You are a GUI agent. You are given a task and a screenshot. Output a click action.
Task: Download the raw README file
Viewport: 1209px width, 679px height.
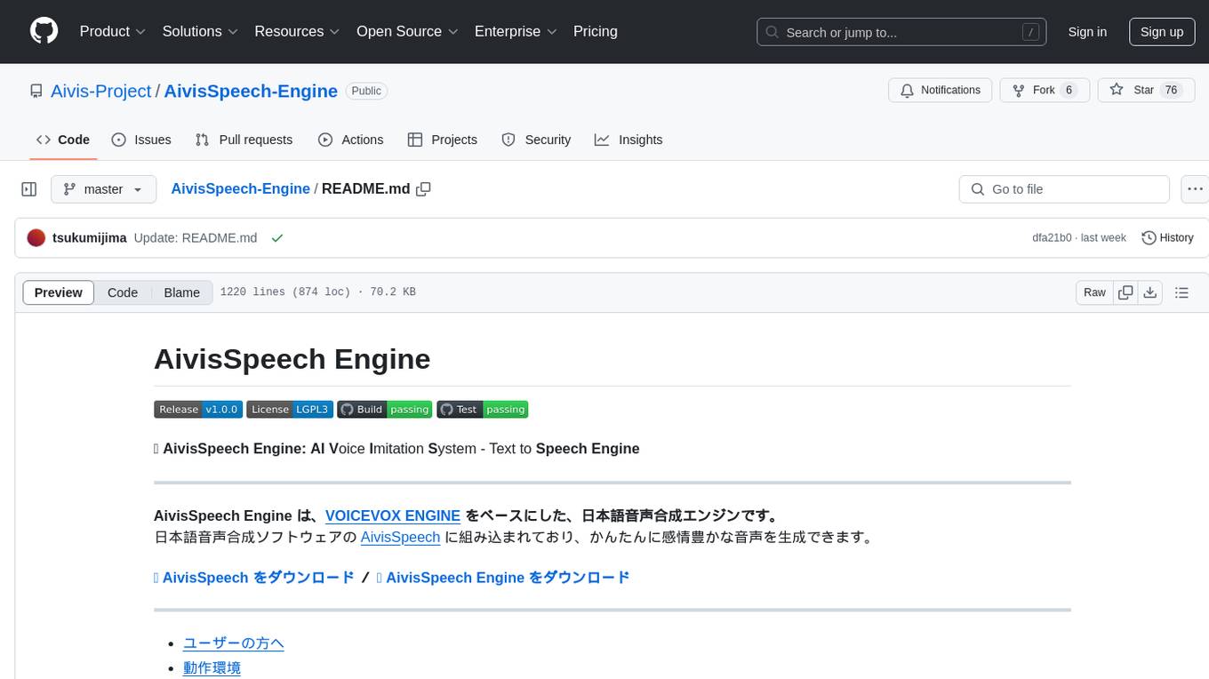1149,292
